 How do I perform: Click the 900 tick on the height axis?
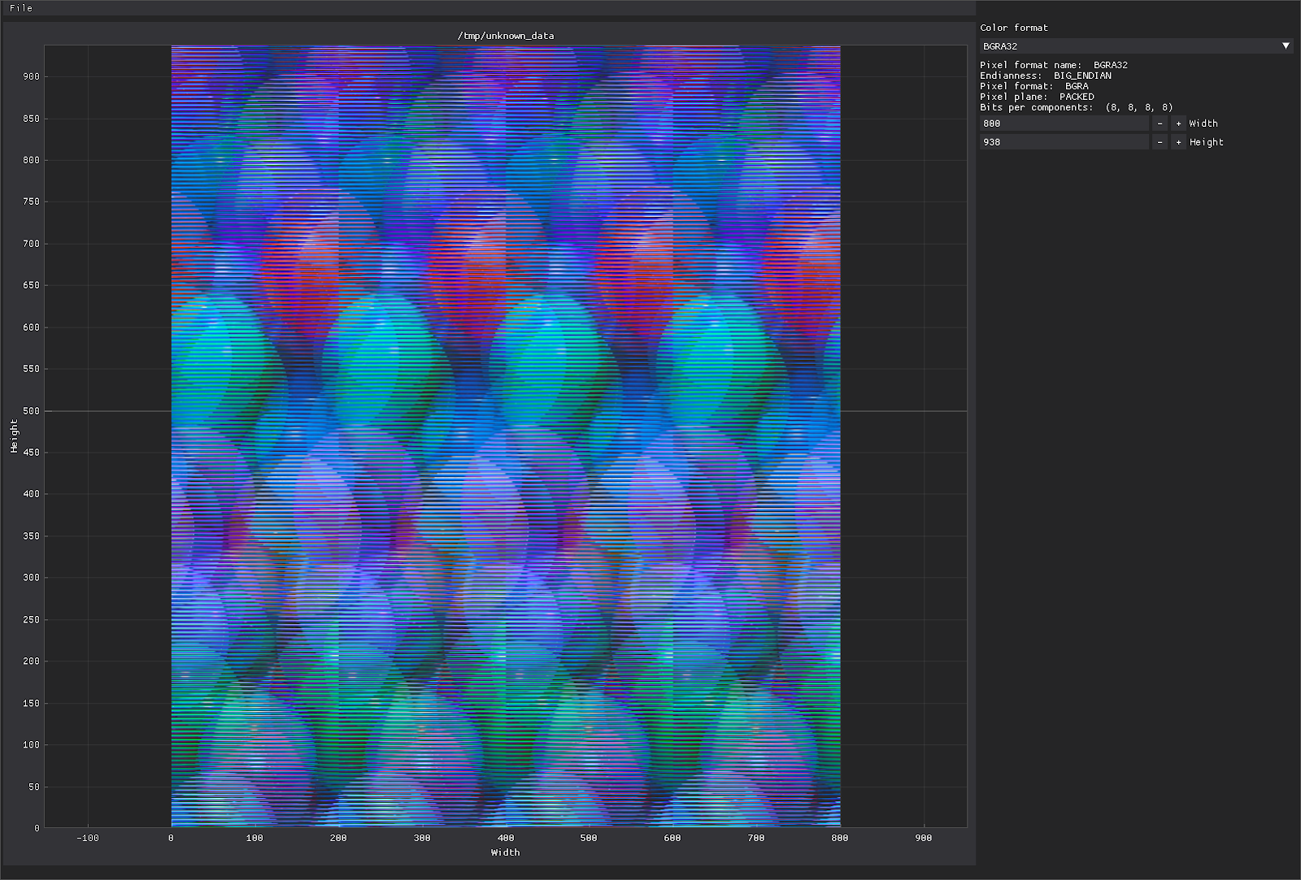(31, 76)
